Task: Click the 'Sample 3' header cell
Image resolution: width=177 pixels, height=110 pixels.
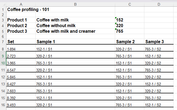Action: click(155, 42)
